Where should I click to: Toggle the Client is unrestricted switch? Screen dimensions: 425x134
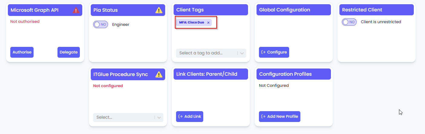349,22
